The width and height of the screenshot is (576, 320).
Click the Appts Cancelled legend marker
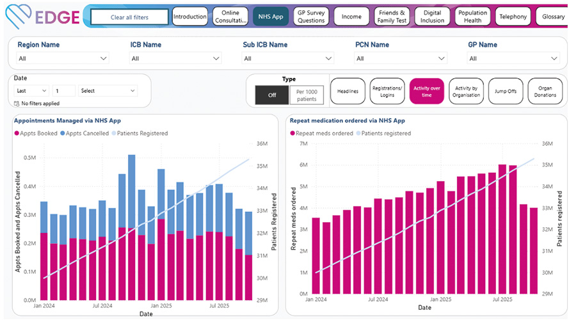click(x=62, y=133)
